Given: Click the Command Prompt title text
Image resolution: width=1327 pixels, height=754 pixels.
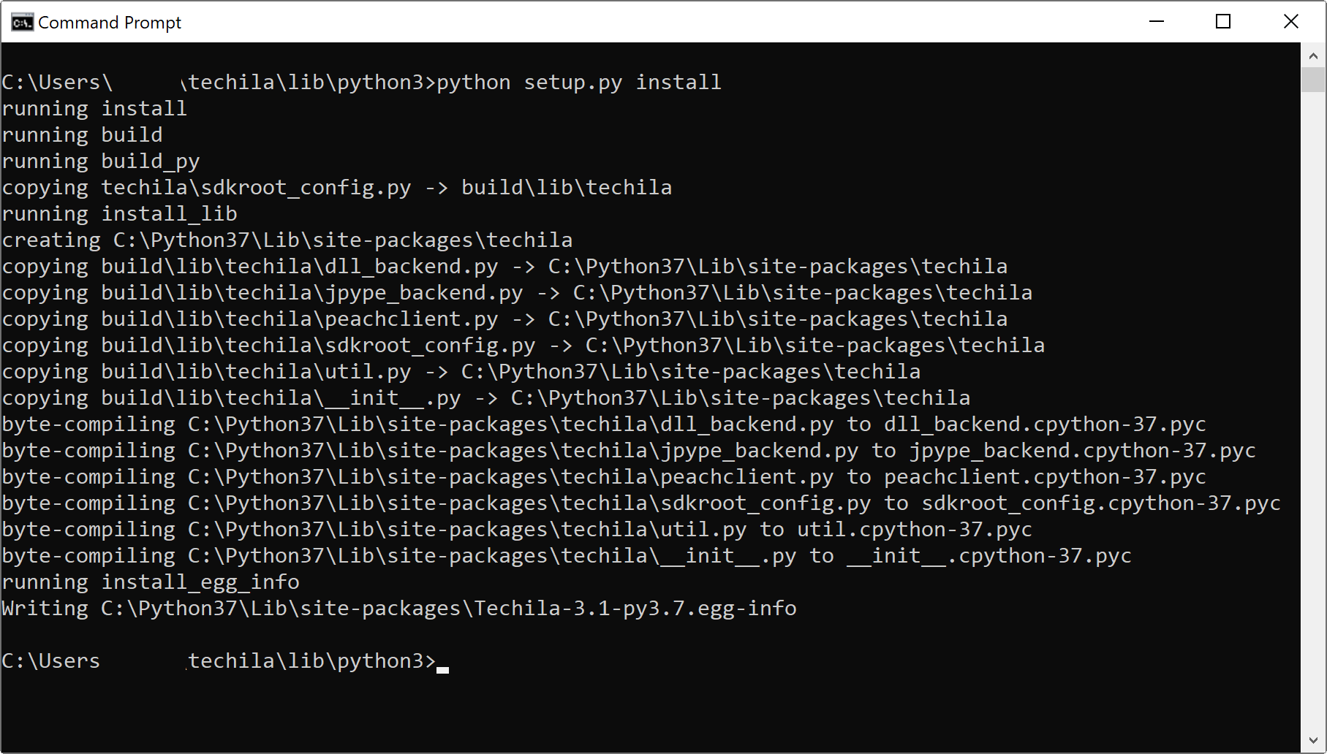Looking at the screenshot, I should (110, 23).
